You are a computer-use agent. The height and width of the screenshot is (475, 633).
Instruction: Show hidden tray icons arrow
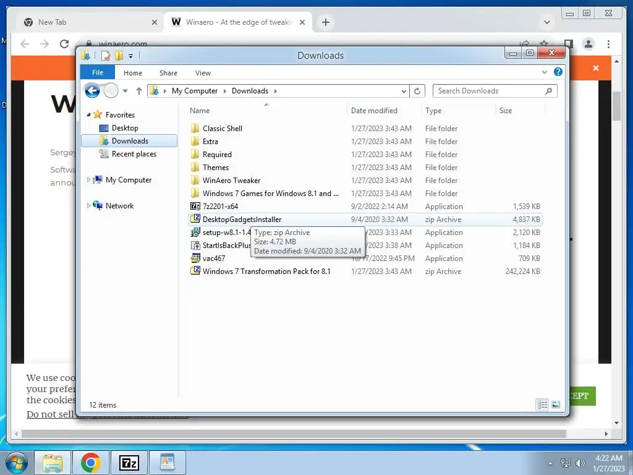click(550, 463)
